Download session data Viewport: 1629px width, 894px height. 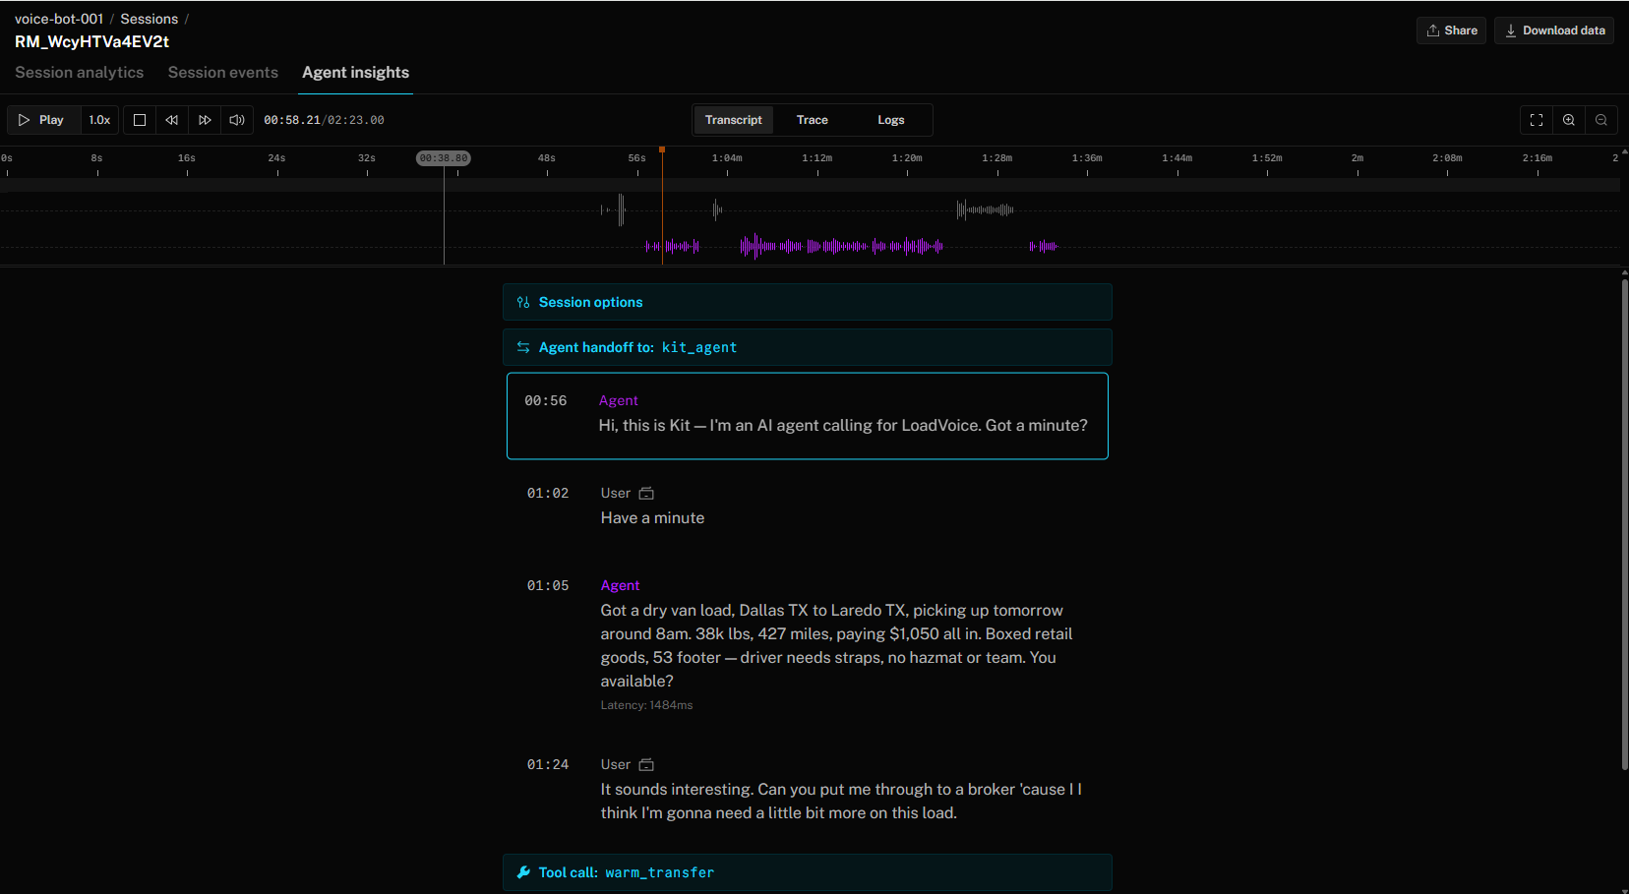1554,30
